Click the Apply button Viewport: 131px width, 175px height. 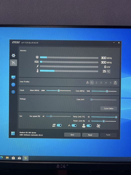tap(108, 135)
